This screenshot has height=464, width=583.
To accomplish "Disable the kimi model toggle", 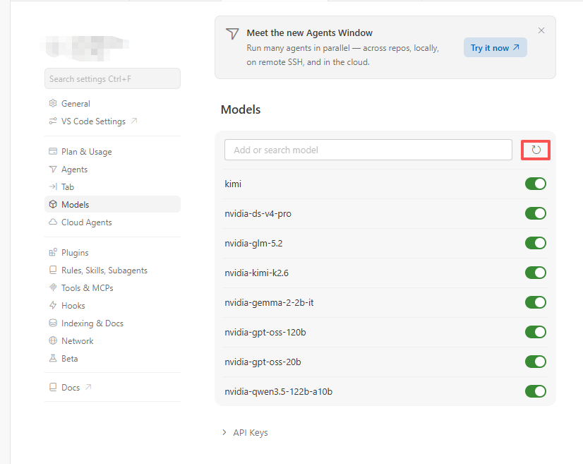I will [x=536, y=184].
